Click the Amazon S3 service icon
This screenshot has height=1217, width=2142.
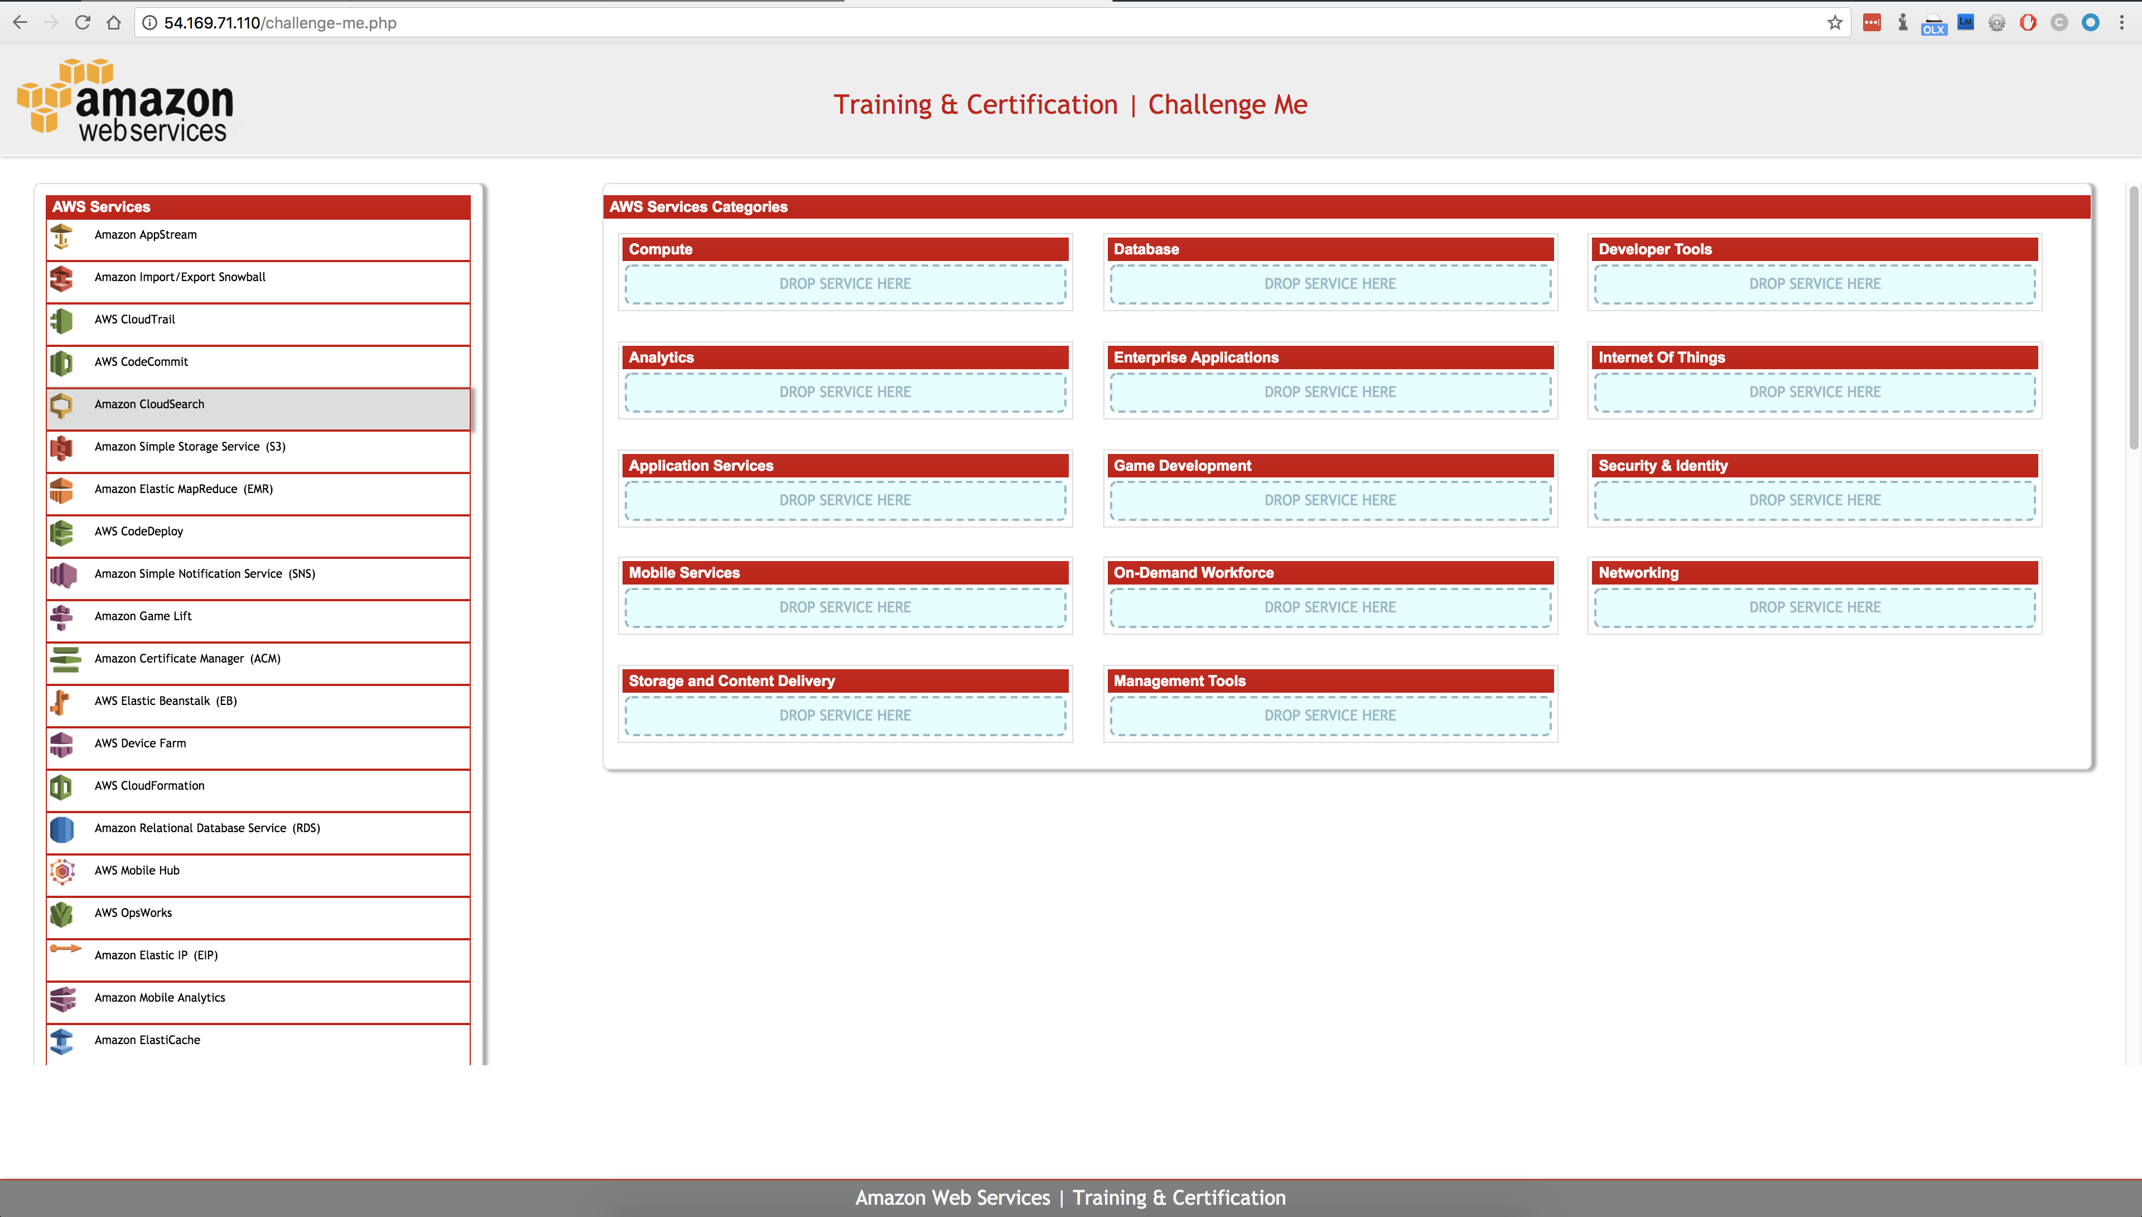[x=61, y=448]
